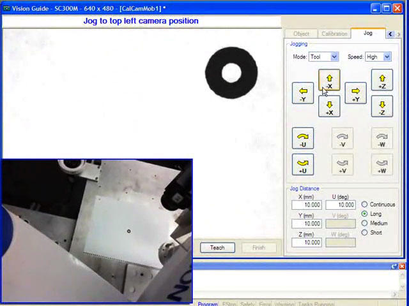
Task: Click the disabled -V rotation button
Action: (x=343, y=138)
